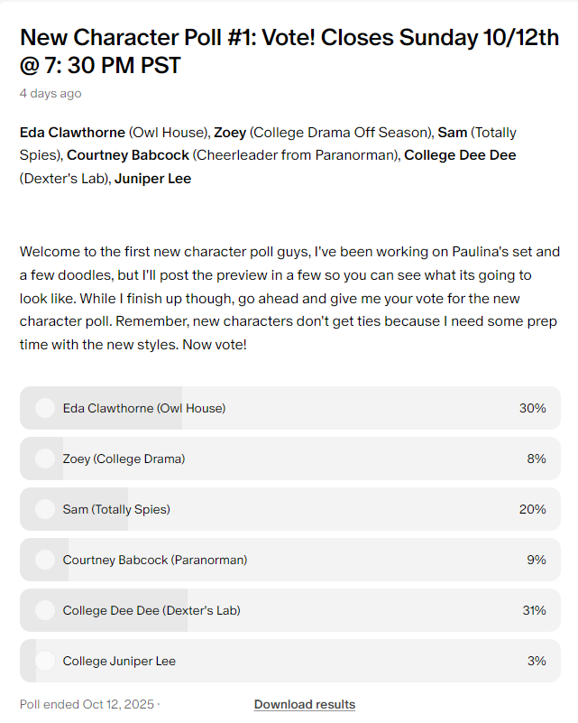Screen dimensions: 578x723
Task: Select the Eda Clawthorne (Owl House) radio button
Action: [45, 408]
